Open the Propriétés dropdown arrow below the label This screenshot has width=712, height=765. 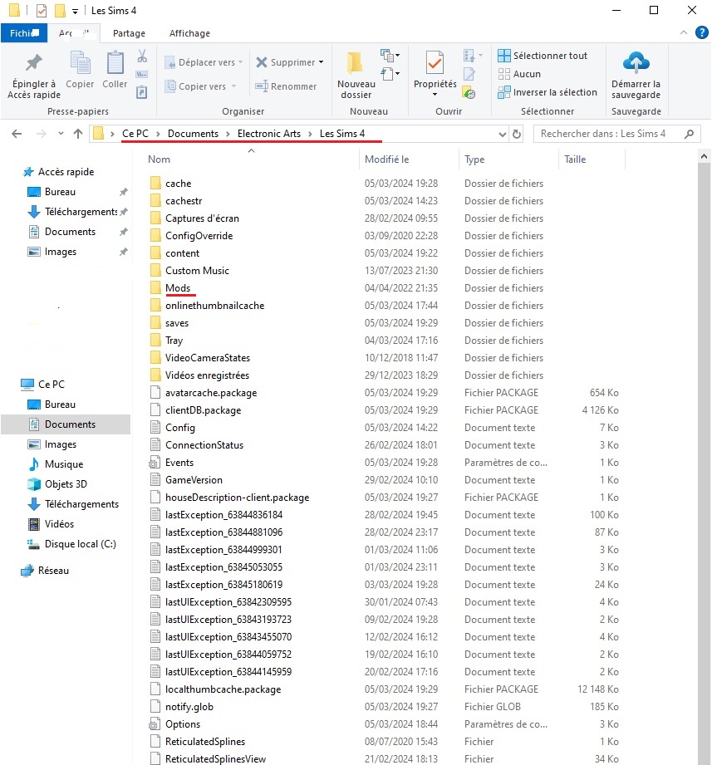[x=435, y=94]
